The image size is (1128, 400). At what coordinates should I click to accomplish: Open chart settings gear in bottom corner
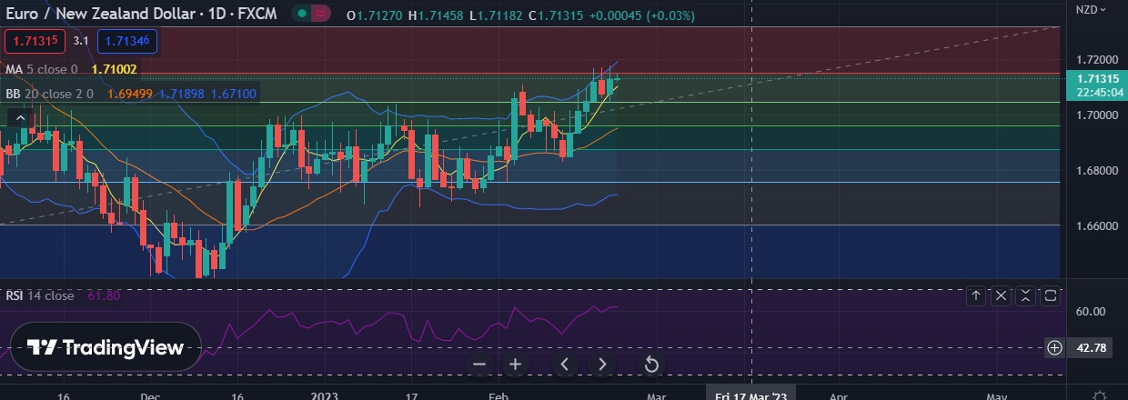[x=1099, y=395]
